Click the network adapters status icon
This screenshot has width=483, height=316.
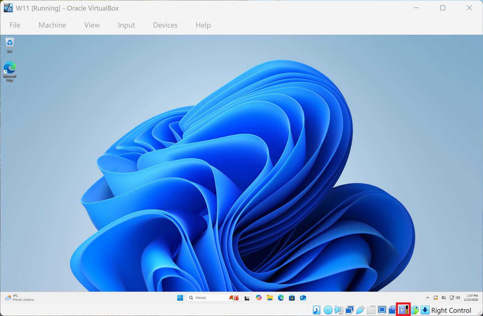click(x=349, y=310)
